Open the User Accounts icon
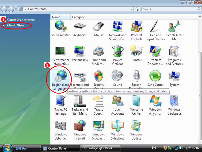 (117, 101)
